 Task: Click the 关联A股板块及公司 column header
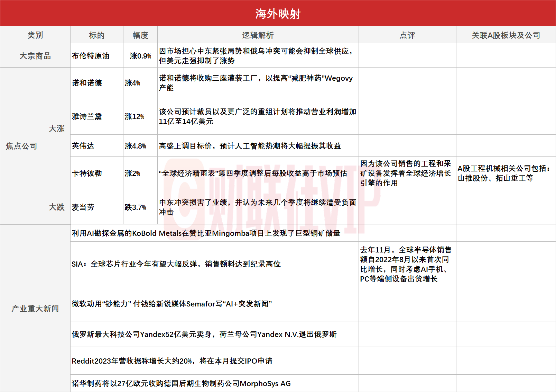[x=506, y=35]
